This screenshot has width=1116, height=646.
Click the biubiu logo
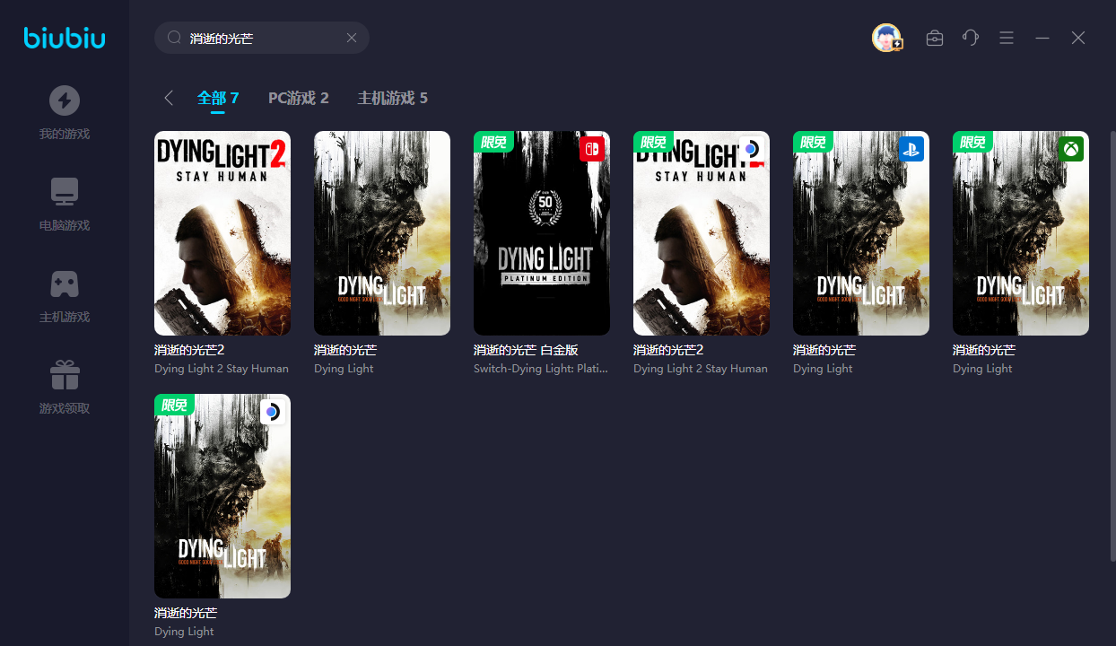[65, 38]
